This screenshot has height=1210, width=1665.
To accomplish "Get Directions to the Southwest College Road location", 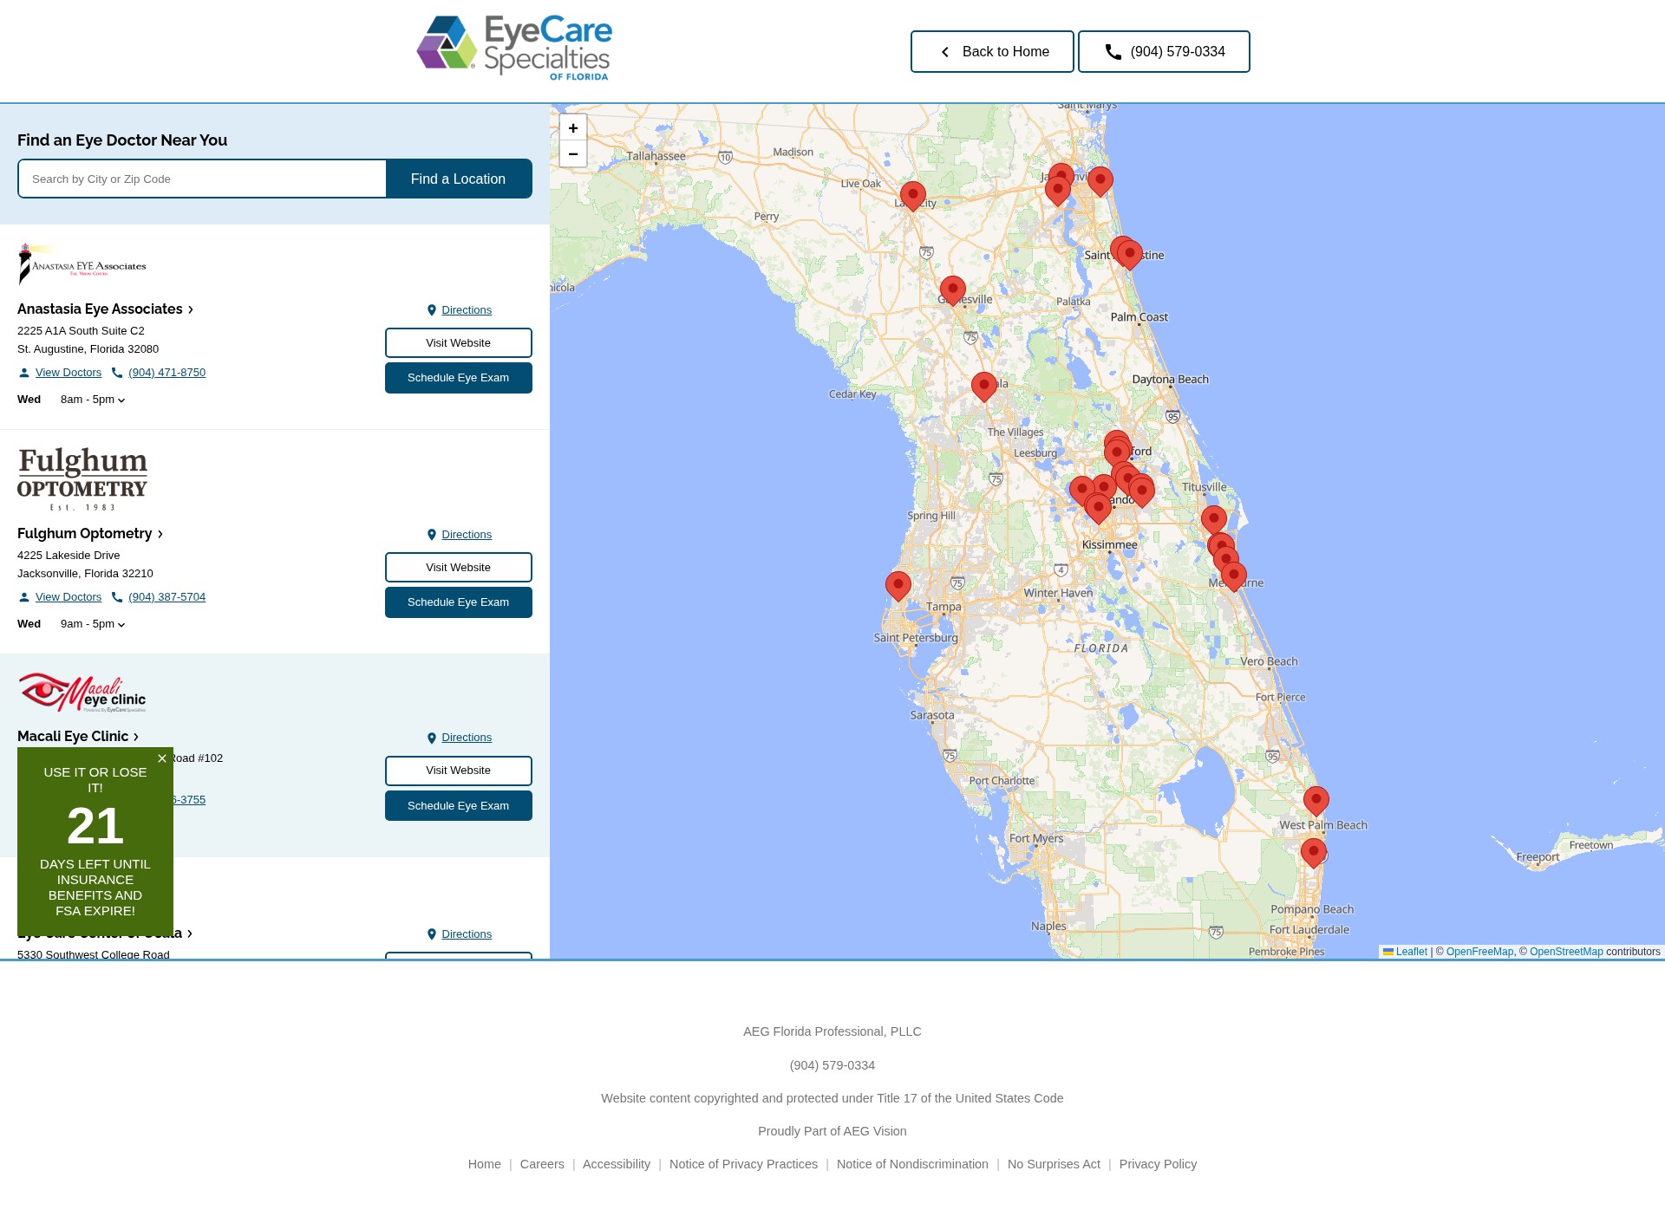I will (x=459, y=934).
